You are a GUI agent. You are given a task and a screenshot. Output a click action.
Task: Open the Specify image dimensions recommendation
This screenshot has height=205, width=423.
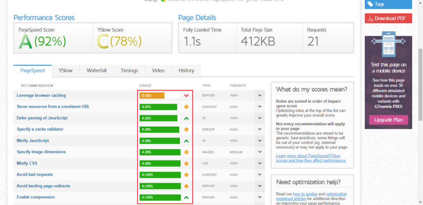41,152
